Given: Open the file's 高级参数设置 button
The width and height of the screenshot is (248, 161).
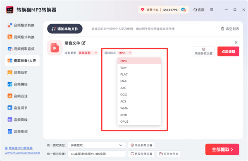Looking at the screenshot, I should 203,51.
